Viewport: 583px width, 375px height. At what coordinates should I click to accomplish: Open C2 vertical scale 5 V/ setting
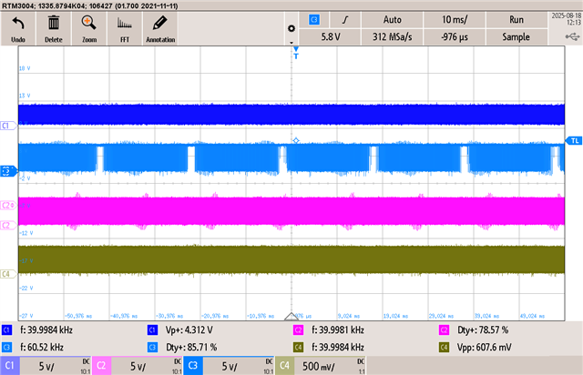(x=138, y=367)
